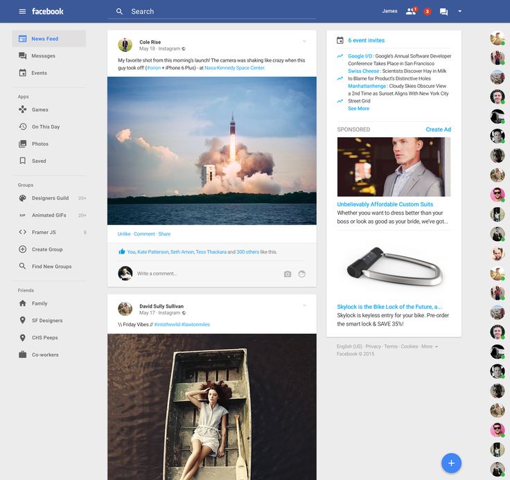
Task: Open Skylock Bike Lock ad title
Action: pos(389,307)
